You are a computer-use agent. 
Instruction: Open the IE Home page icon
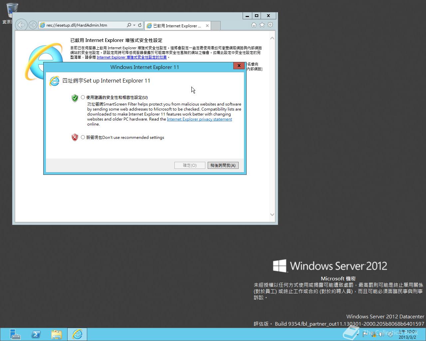(x=254, y=25)
